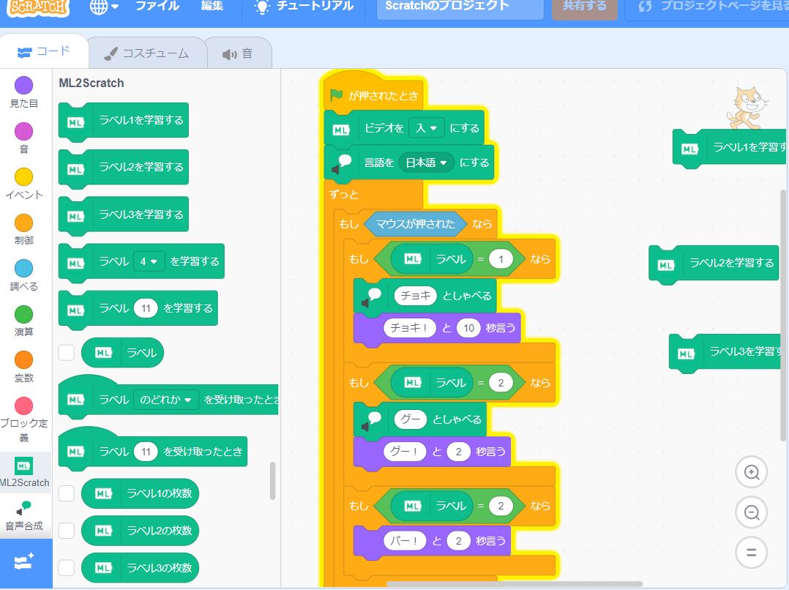Expand the のどれか label dropdown

(x=167, y=400)
